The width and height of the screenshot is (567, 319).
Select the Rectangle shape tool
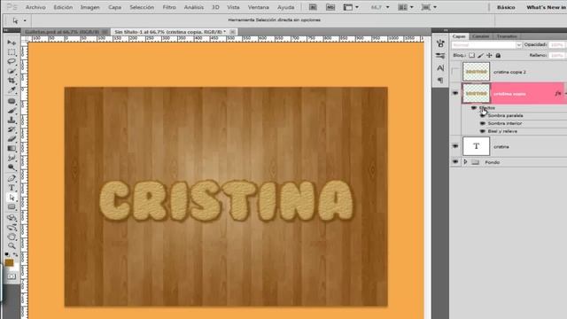tap(12, 206)
